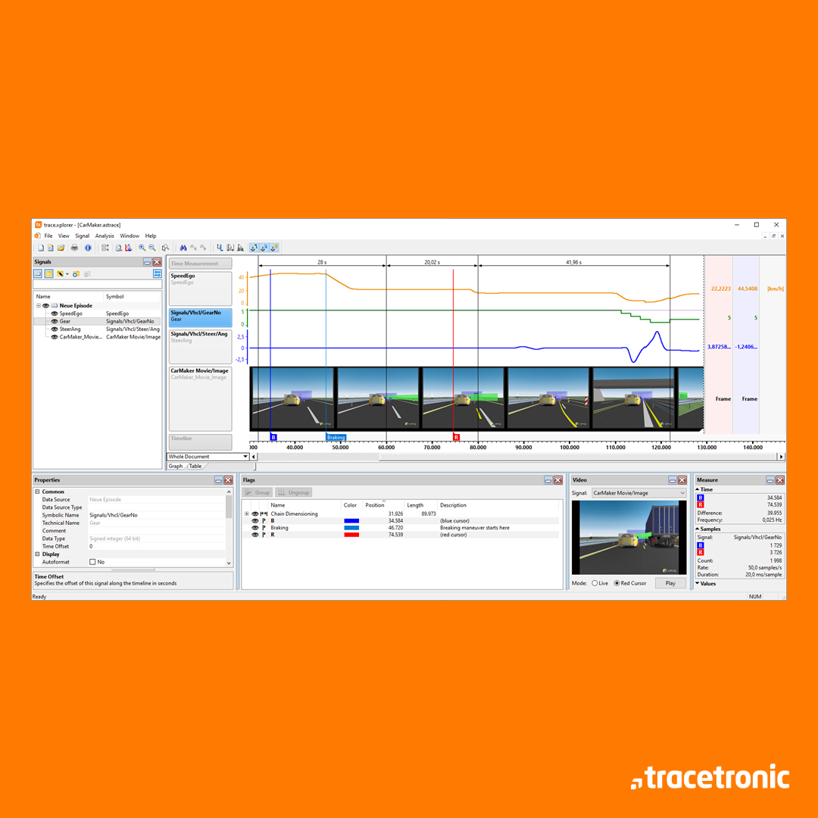Click the Print icon in the toolbar
This screenshot has width=818, height=818.
[73, 248]
